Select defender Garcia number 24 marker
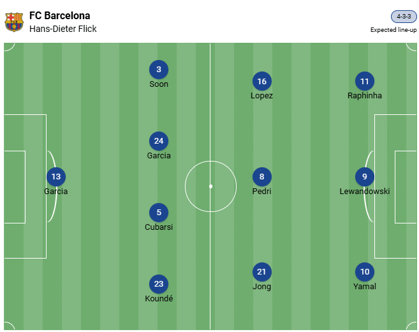 point(159,141)
